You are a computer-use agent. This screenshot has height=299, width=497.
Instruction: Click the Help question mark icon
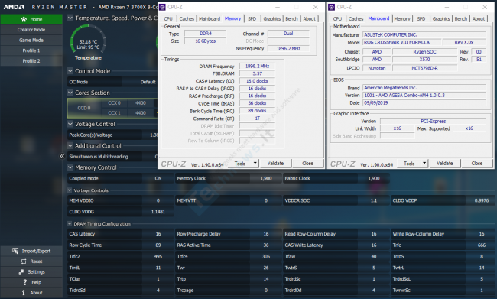click(x=24, y=282)
